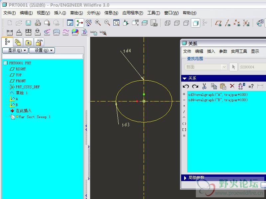The width and height of the screenshot is (266, 199).
Task: Click Undo in relations dialog
Action: click(186, 86)
